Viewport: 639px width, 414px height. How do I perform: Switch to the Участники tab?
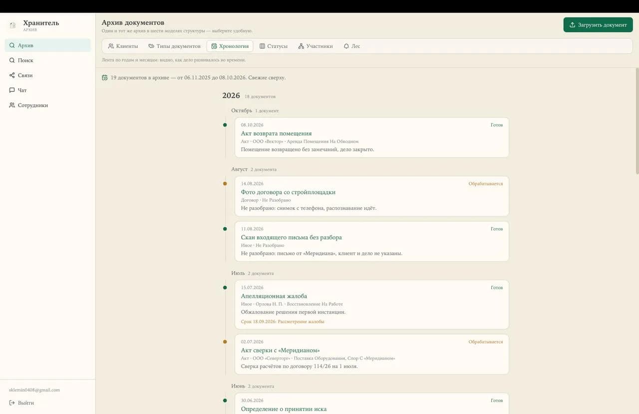pyautogui.click(x=316, y=46)
